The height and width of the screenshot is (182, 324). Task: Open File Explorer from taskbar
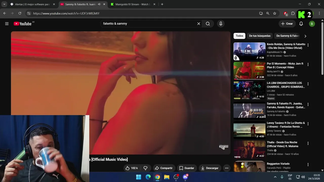pyautogui.click(x=167, y=177)
